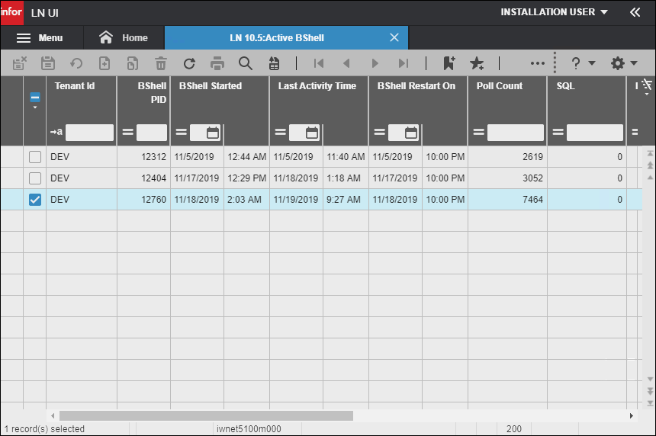Toggle the select-all header checkbox
This screenshot has height=436, width=656.
point(35,98)
